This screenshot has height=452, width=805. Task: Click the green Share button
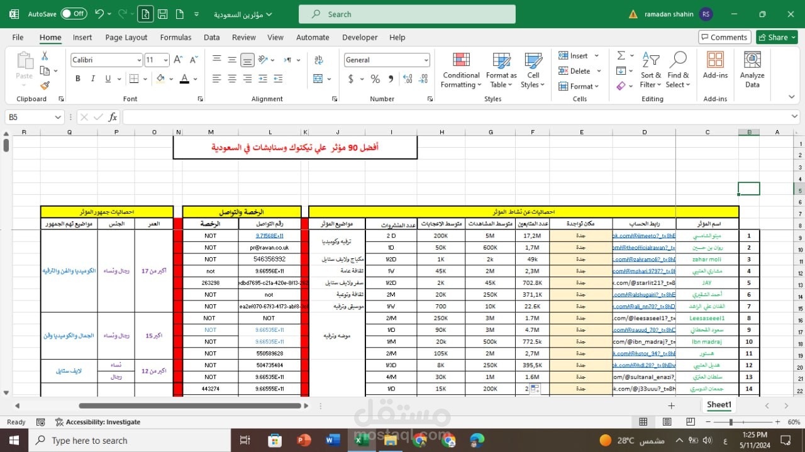[x=777, y=37]
